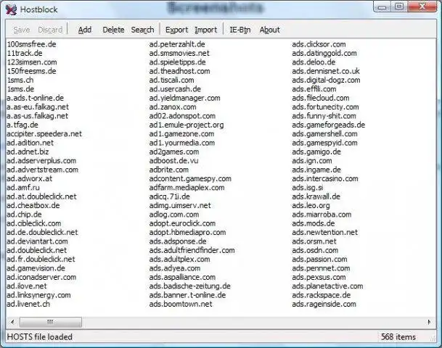Select the ads.dennisnet.co.uk entry

pyautogui.click(x=326, y=71)
